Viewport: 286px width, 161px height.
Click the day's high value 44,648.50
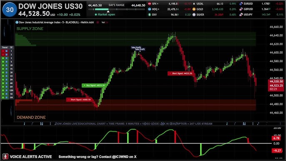point(138,5)
